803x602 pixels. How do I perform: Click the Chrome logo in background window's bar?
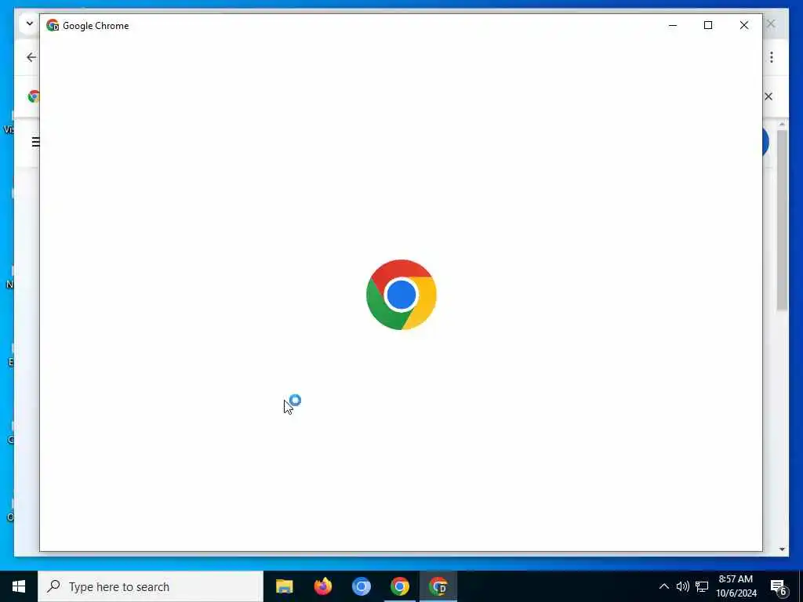click(34, 96)
